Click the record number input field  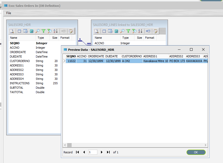point(93,152)
